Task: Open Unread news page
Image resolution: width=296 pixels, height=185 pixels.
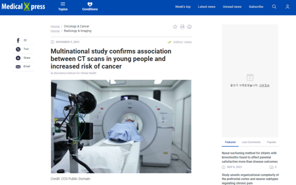Action: [232, 6]
